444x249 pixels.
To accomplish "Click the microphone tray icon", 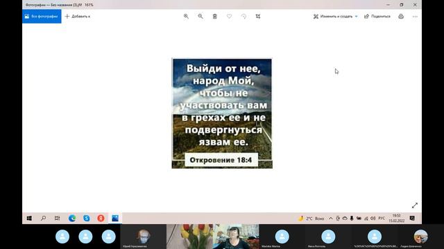I will 352,219.
